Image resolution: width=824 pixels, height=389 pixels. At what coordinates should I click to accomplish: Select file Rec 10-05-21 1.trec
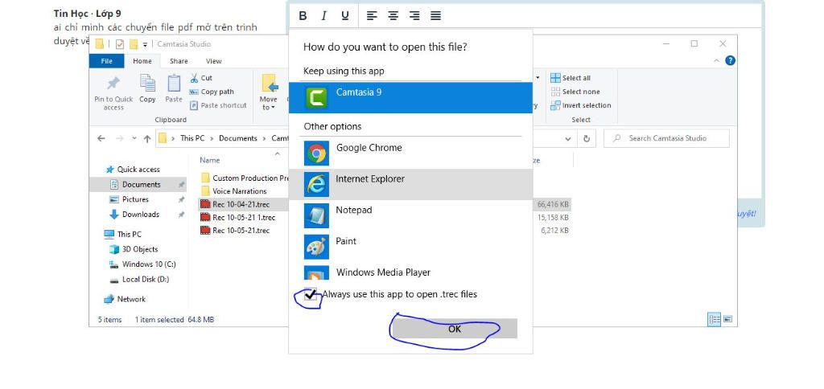[x=244, y=217]
